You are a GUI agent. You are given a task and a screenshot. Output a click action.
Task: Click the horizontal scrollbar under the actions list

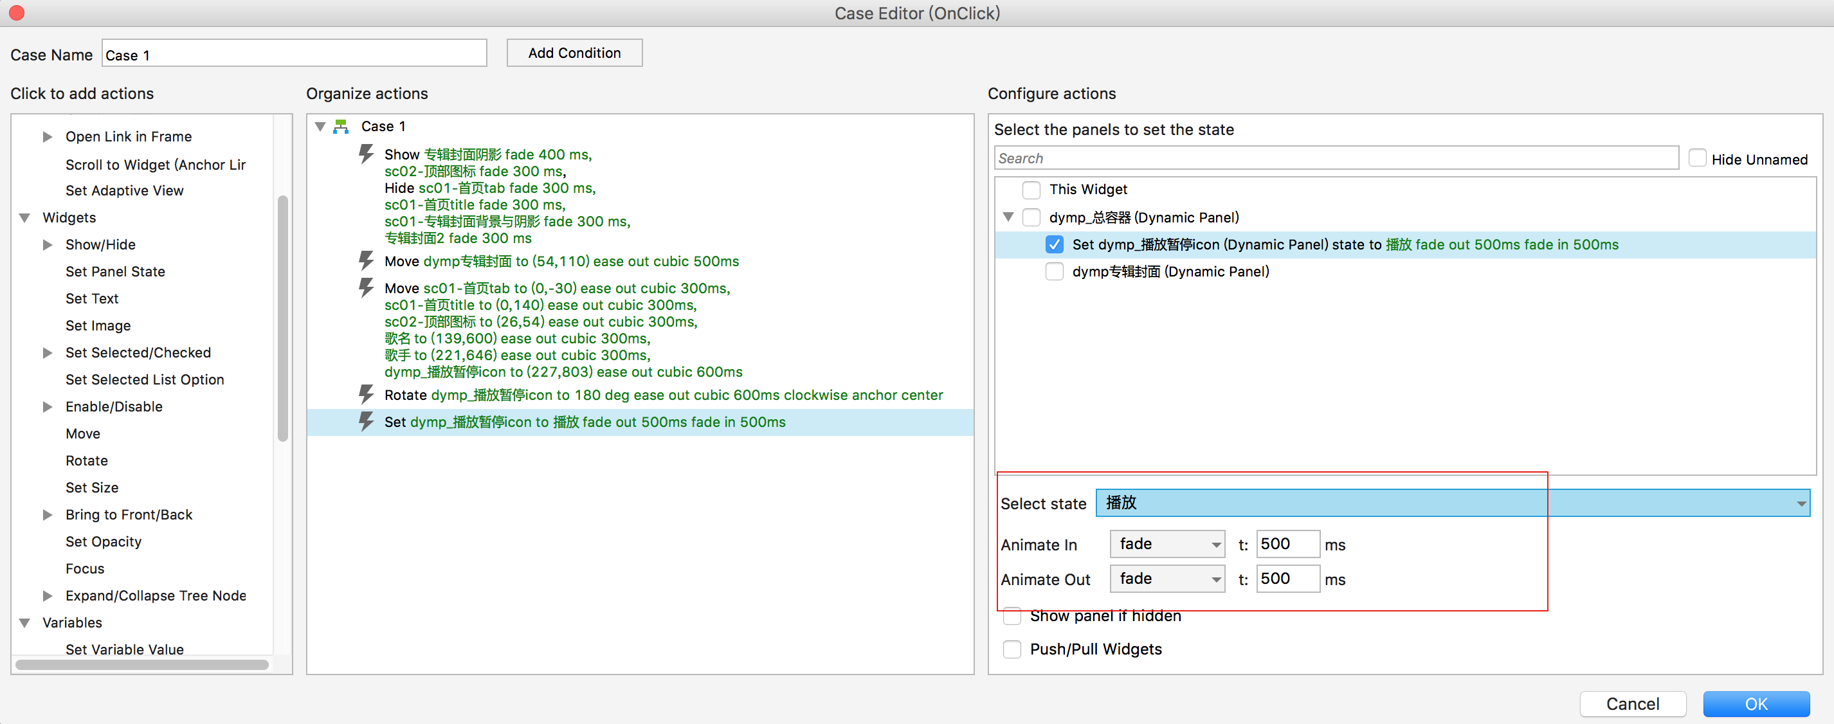[x=141, y=664]
